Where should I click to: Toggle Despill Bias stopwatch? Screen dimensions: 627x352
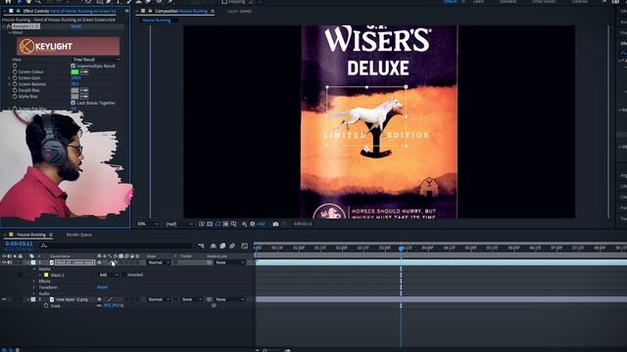(15, 90)
